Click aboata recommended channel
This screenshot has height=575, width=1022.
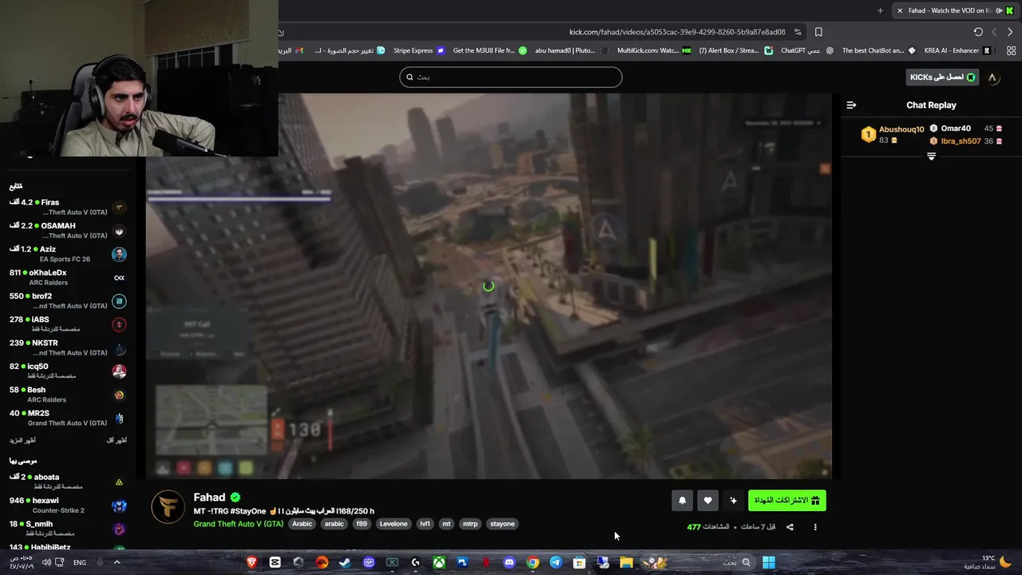coord(68,482)
